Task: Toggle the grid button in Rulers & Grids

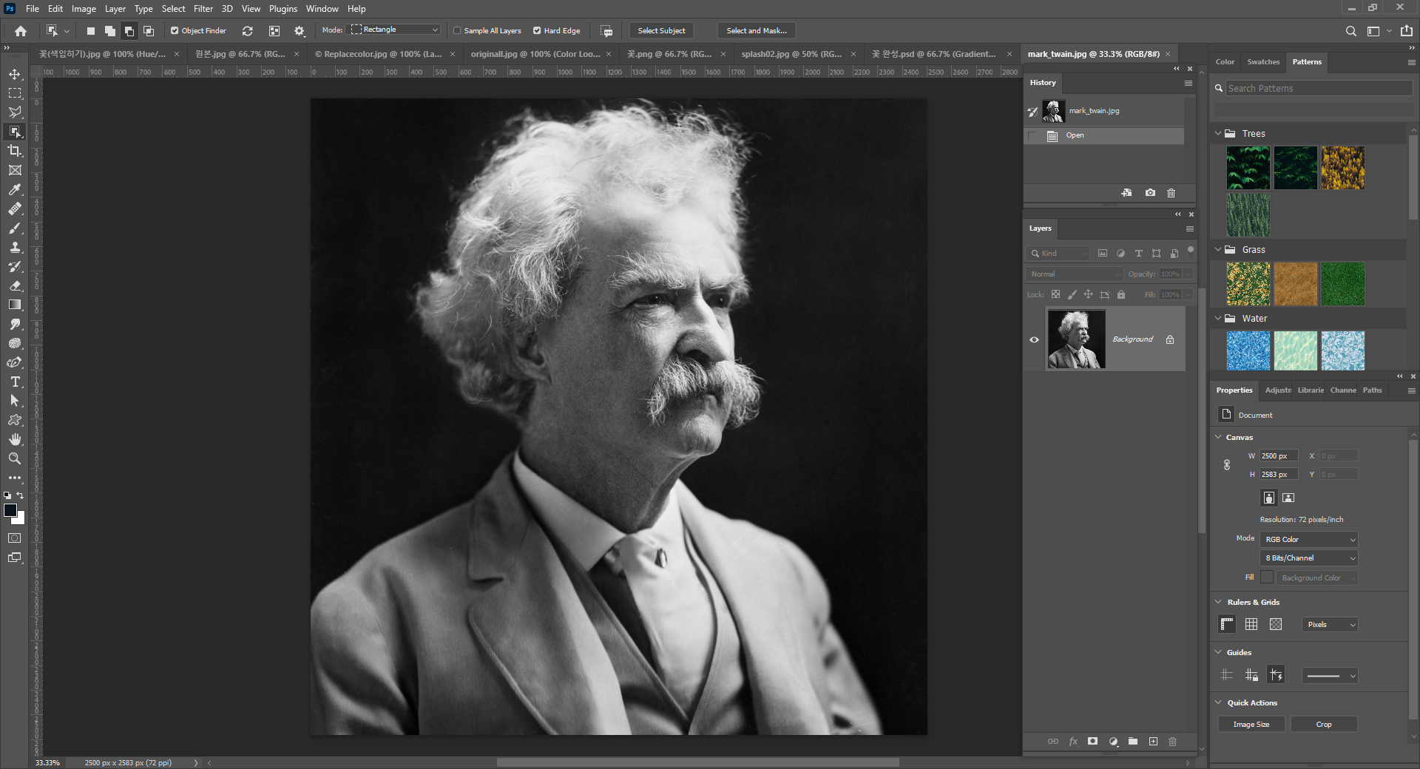Action: (1251, 625)
